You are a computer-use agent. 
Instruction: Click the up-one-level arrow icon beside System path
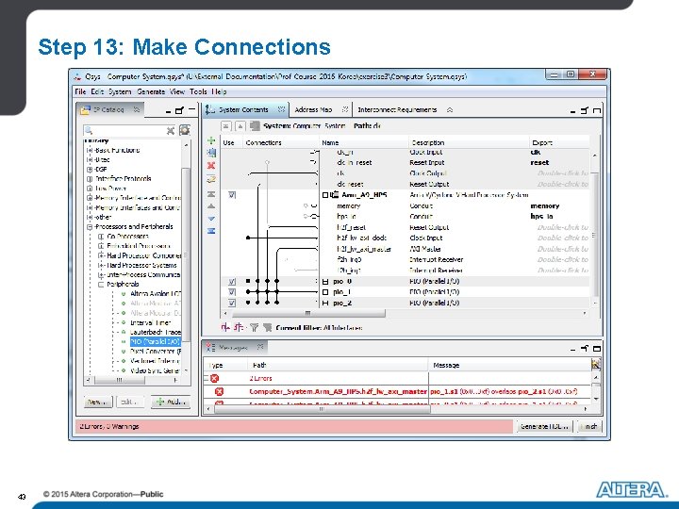click(240, 126)
